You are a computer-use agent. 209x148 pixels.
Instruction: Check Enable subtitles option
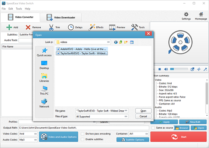[82, 139]
